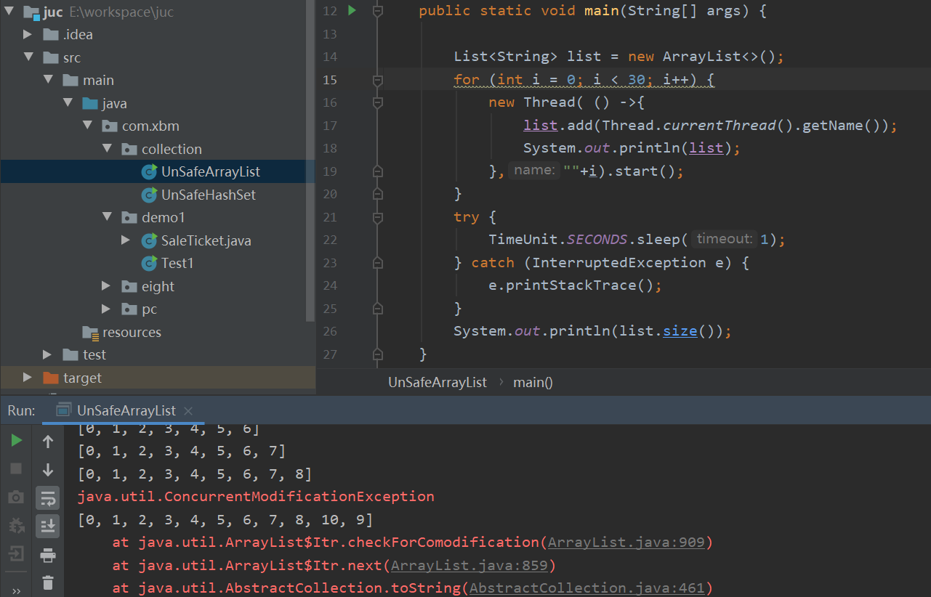Image resolution: width=931 pixels, height=597 pixels.
Task: Select the UnSafeArrayList tab in Run panel
Action: pos(125,411)
